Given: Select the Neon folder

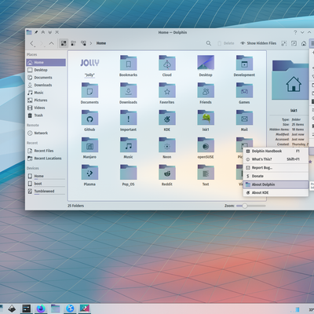Looking at the screenshot, I should 167,148.
